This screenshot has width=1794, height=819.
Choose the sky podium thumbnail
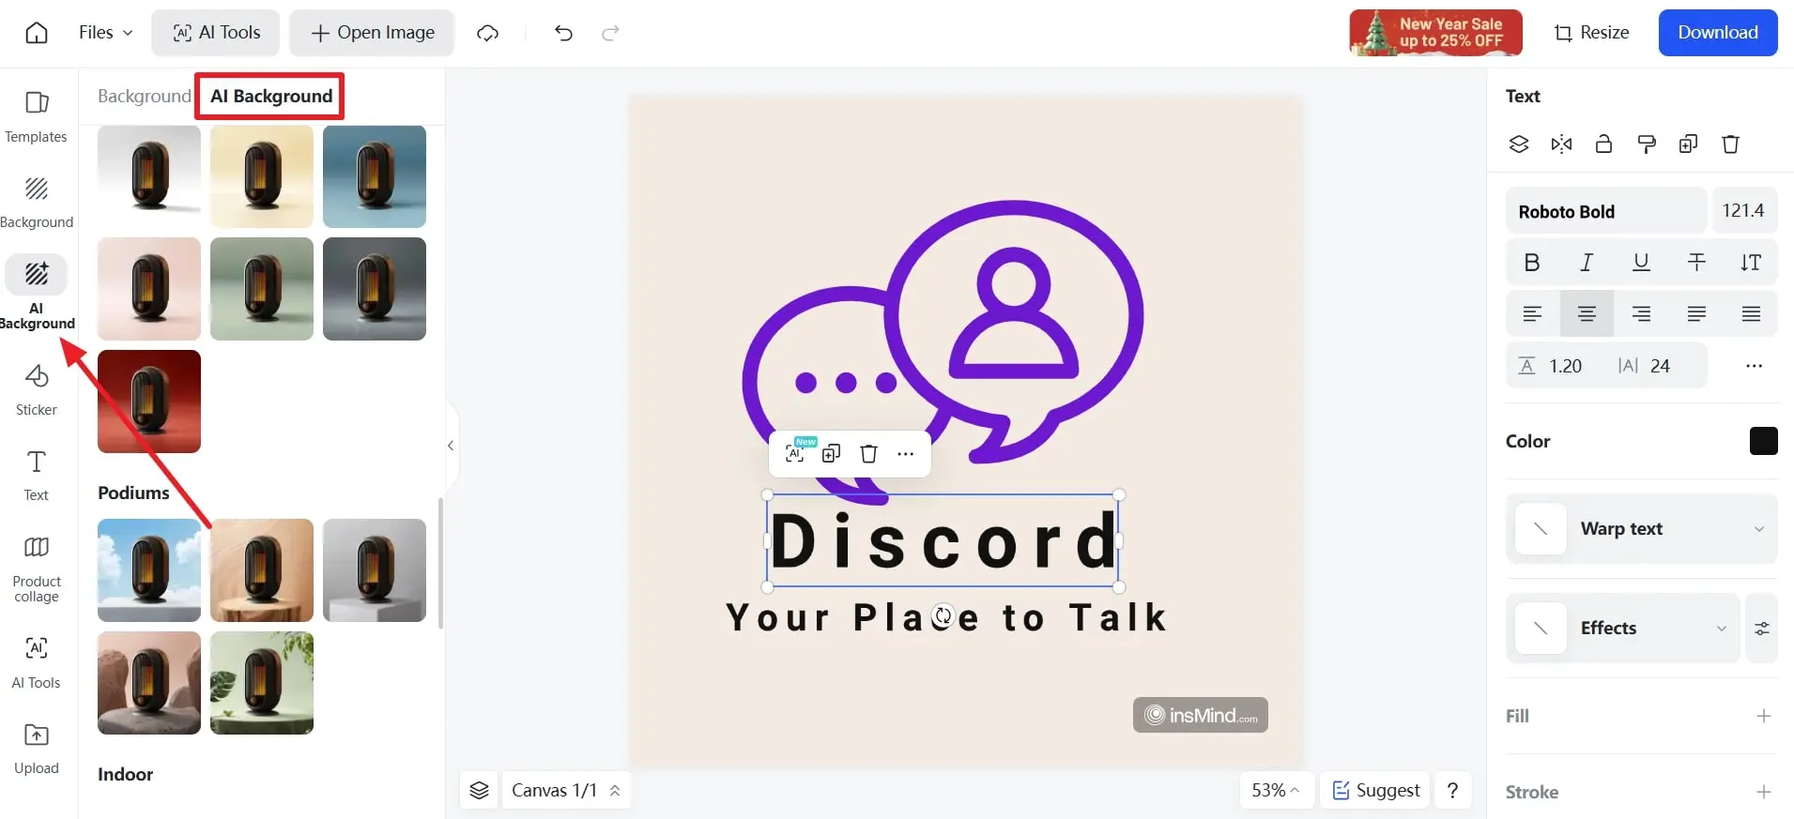tap(149, 570)
